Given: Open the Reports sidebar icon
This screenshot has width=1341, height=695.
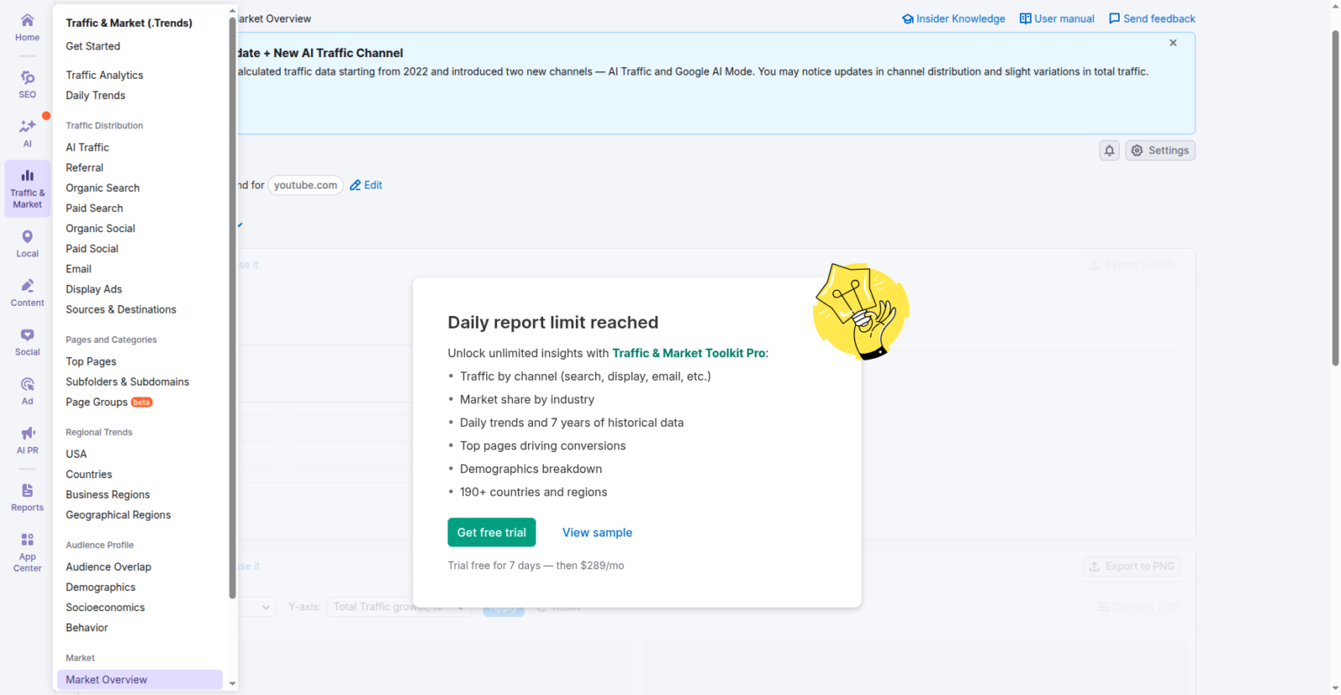Looking at the screenshot, I should 27,496.
